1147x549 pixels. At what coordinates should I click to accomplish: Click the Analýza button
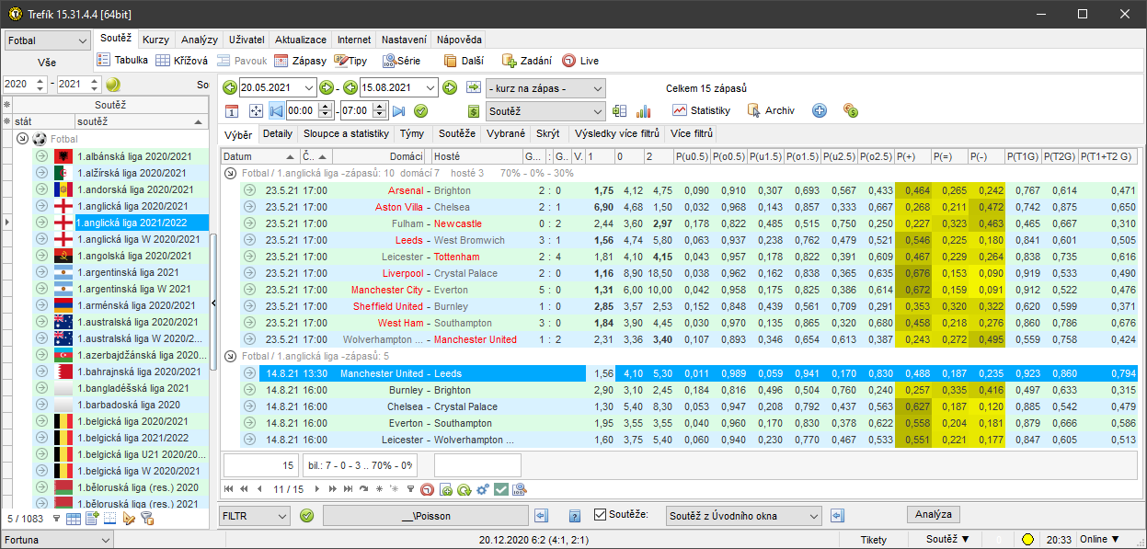coord(933,515)
